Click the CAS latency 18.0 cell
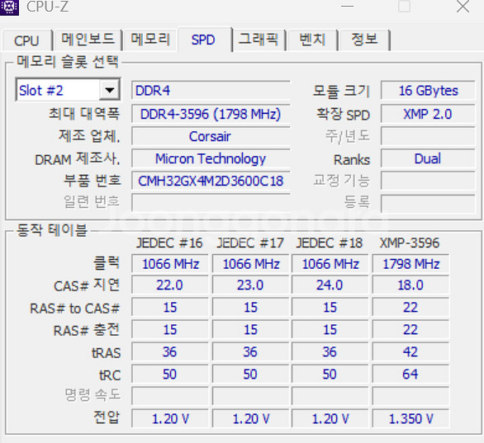484x443 pixels. point(410,285)
